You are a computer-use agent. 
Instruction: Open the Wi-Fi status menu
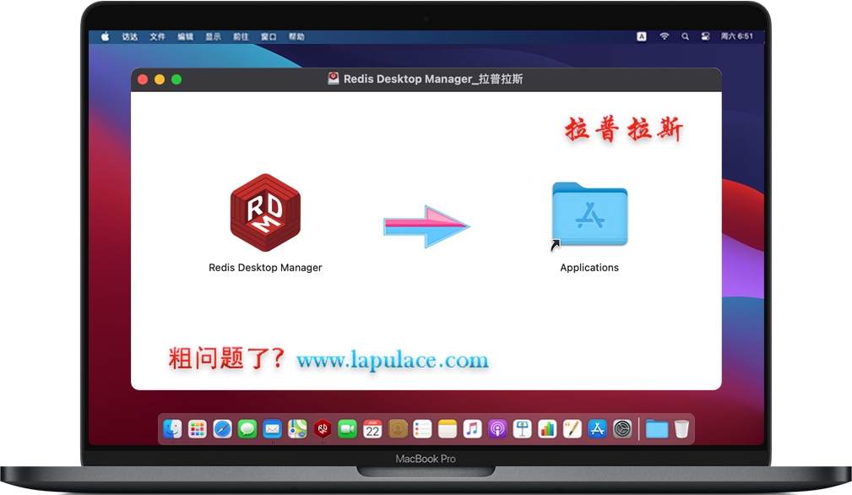(x=664, y=36)
